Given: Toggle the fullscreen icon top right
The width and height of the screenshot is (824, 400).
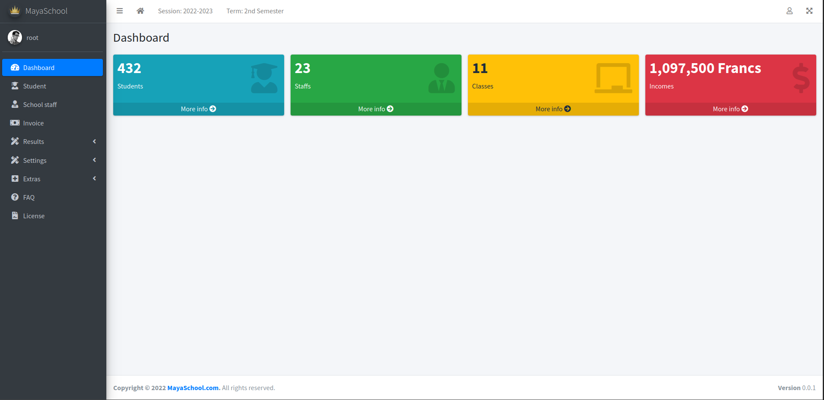Looking at the screenshot, I should pyautogui.click(x=809, y=11).
